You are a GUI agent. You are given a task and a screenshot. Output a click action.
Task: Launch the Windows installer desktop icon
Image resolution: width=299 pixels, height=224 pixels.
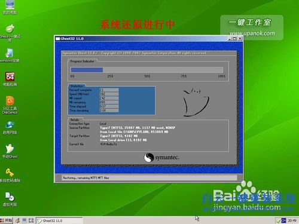coord(10,56)
